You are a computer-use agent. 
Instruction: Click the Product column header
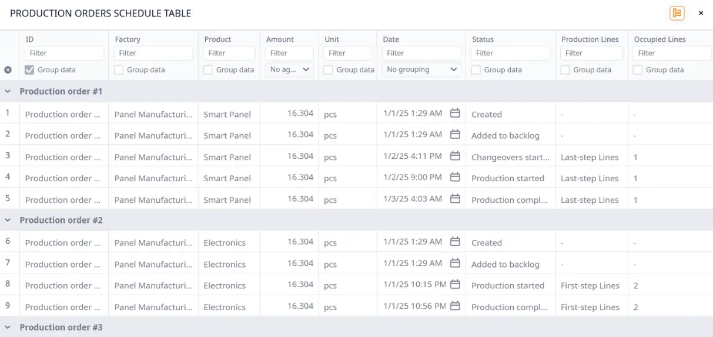point(217,39)
